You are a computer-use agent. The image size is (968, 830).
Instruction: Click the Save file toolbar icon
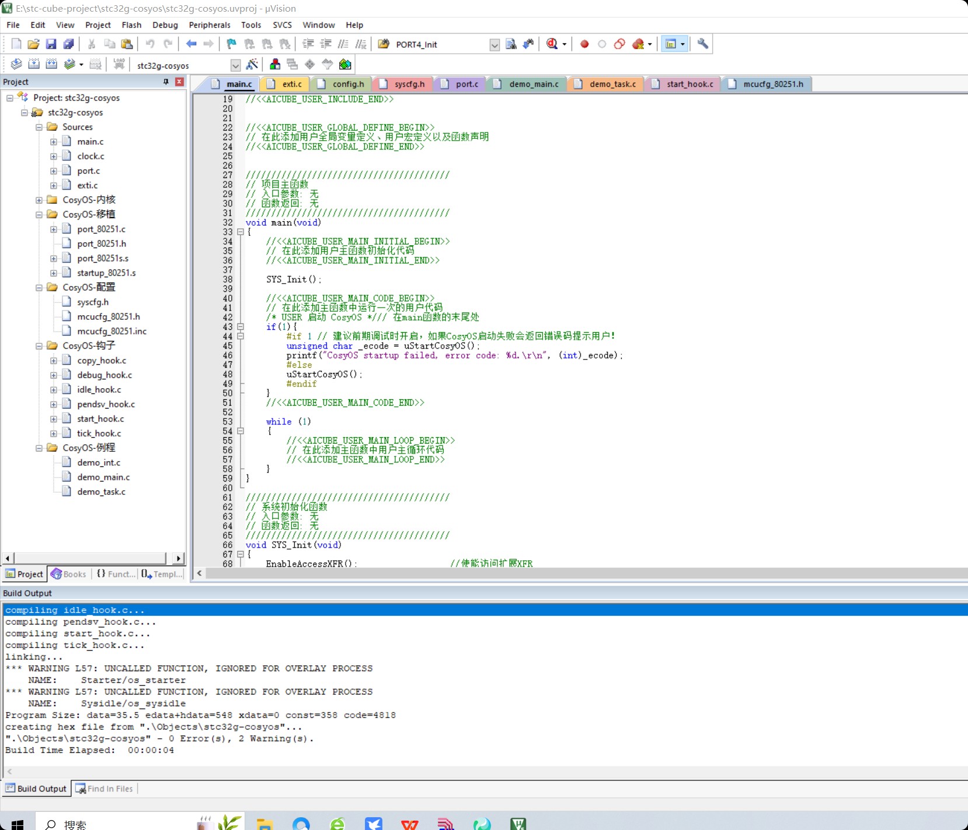point(51,44)
